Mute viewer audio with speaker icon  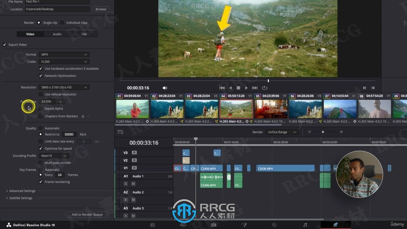tap(165, 88)
